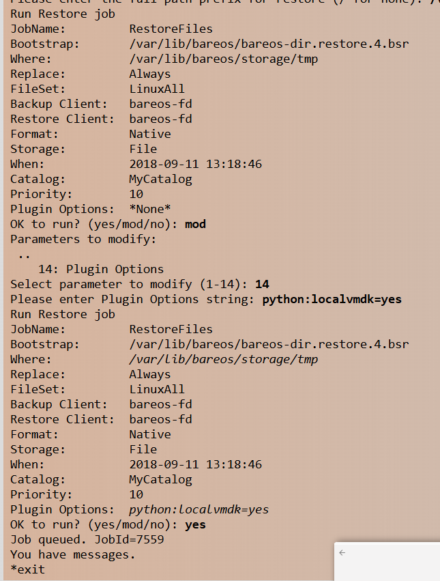
Task: Click the bold 'yes' answer to OK to run
Action: coord(195,524)
